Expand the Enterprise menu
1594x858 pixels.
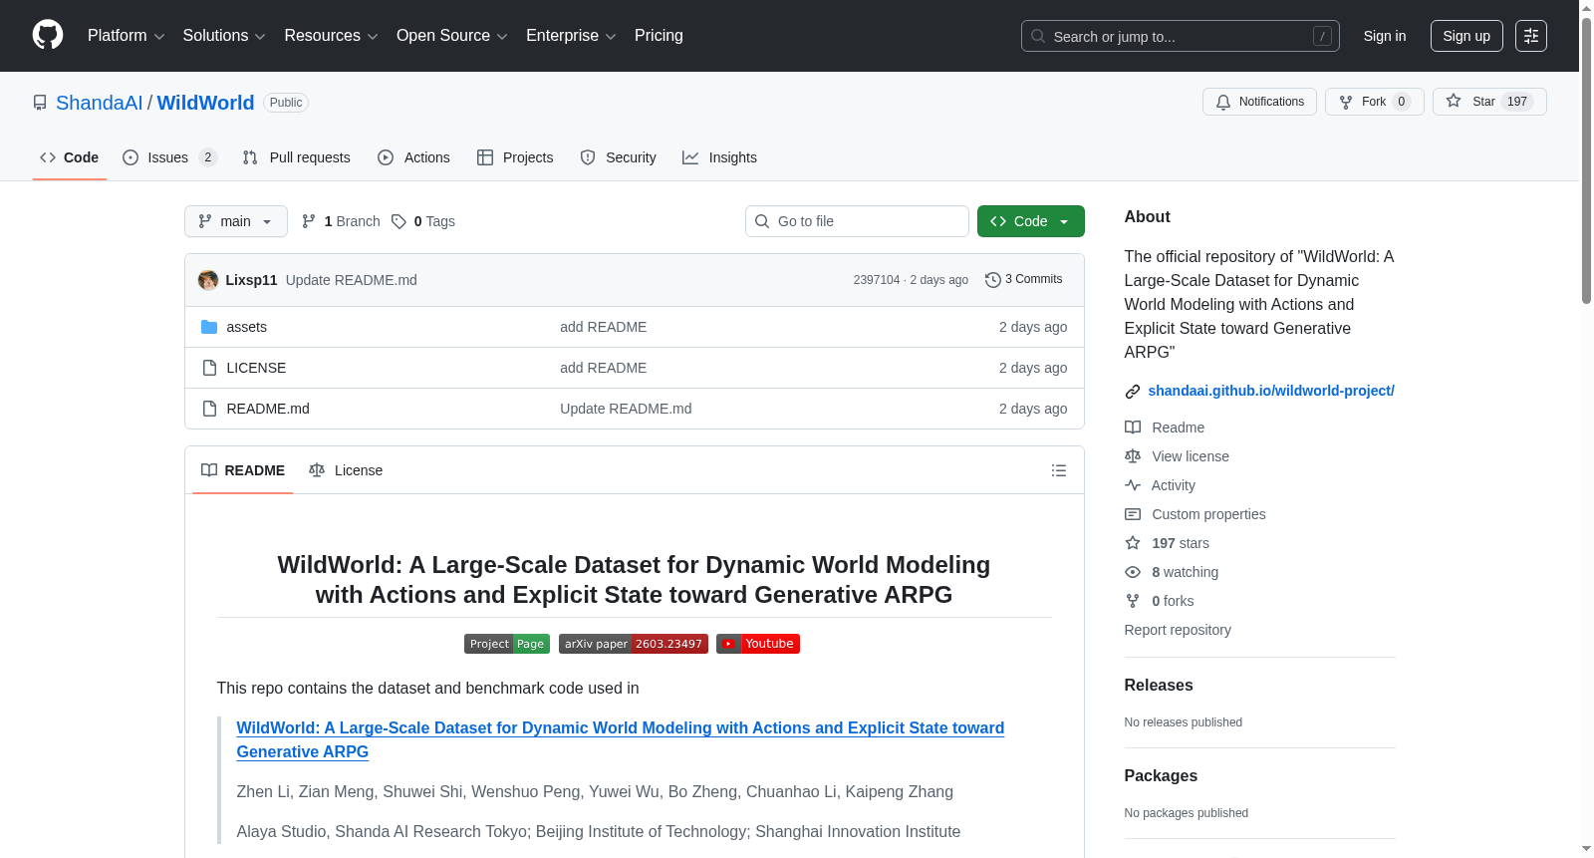point(571,36)
